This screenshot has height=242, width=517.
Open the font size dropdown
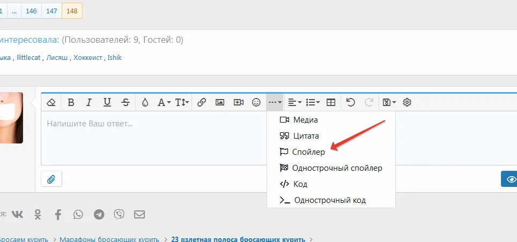coord(182,102)
